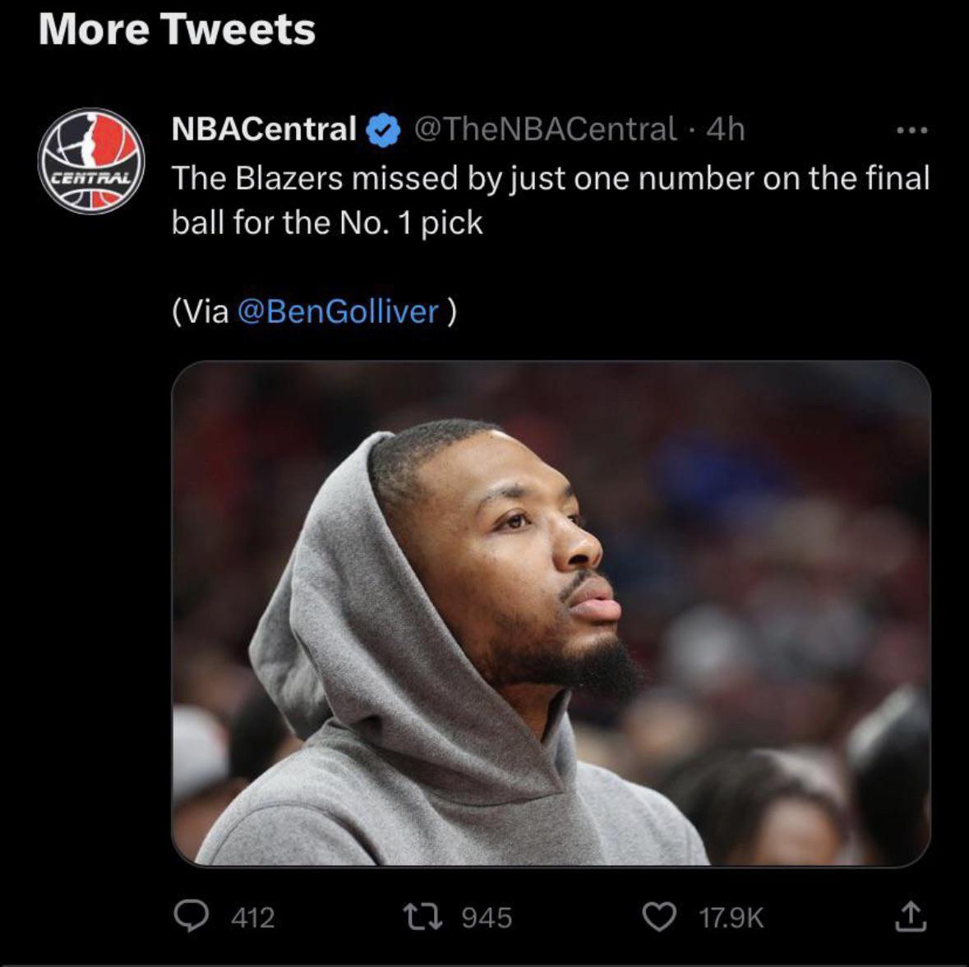969x967 pixels.
Task: Select the More Tweets heading
Action: pyautogui.click(x=177, y=30)
